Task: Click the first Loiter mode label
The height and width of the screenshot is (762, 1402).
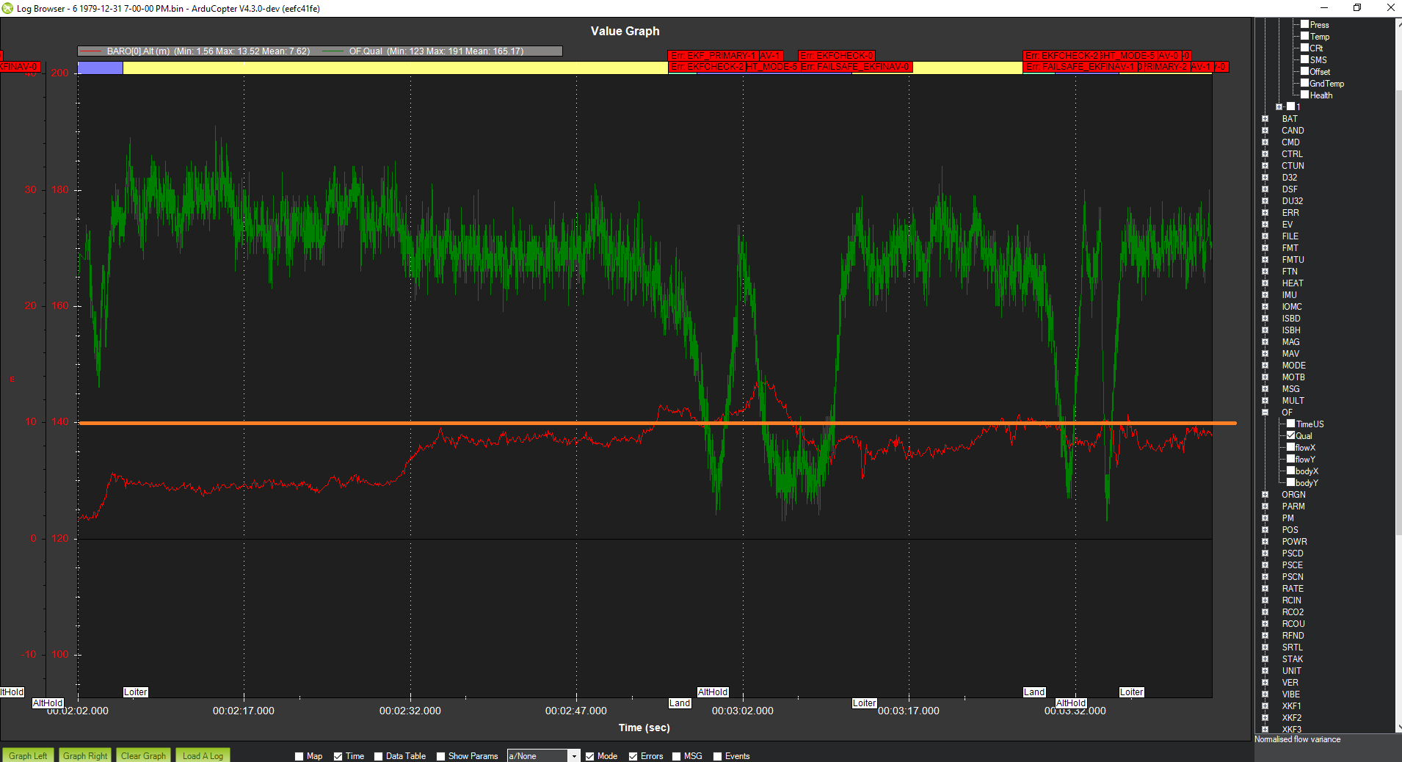Action: [136, 692]
